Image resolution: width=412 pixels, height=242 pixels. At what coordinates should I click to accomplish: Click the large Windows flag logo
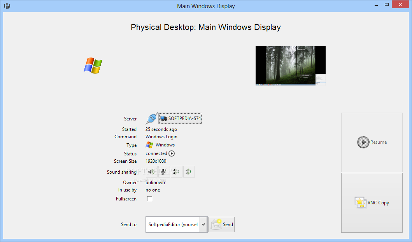93,66
